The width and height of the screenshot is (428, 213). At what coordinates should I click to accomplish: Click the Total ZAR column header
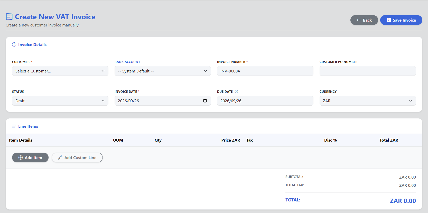coord(389,140)
